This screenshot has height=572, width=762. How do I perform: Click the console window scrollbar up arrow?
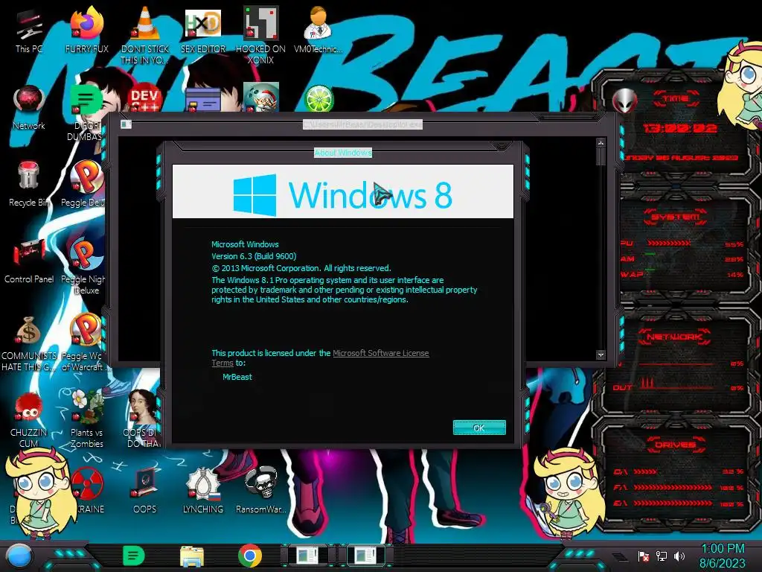(601, 143)
